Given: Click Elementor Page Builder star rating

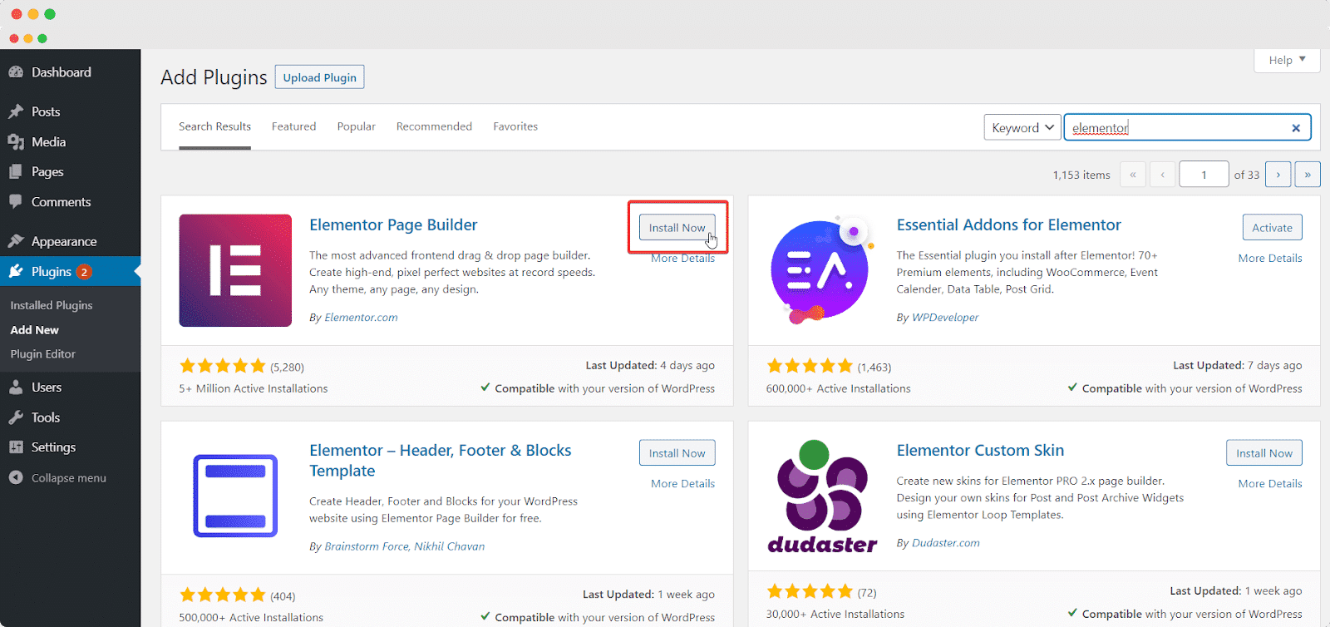Looking at the screenshot, I should pos(222,366).
